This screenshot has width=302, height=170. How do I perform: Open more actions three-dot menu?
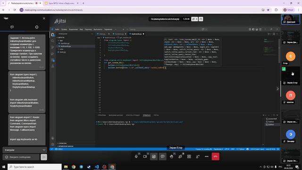[x=207, y=156]
